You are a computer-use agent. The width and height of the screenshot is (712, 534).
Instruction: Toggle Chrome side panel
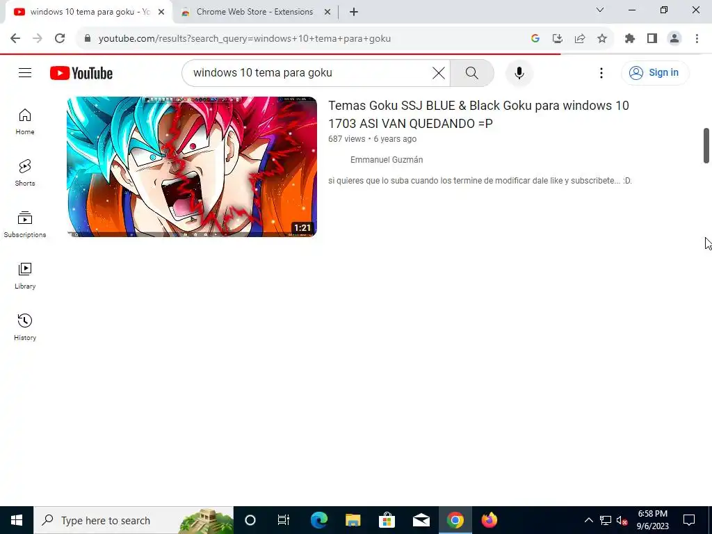[x=652, y=38]
